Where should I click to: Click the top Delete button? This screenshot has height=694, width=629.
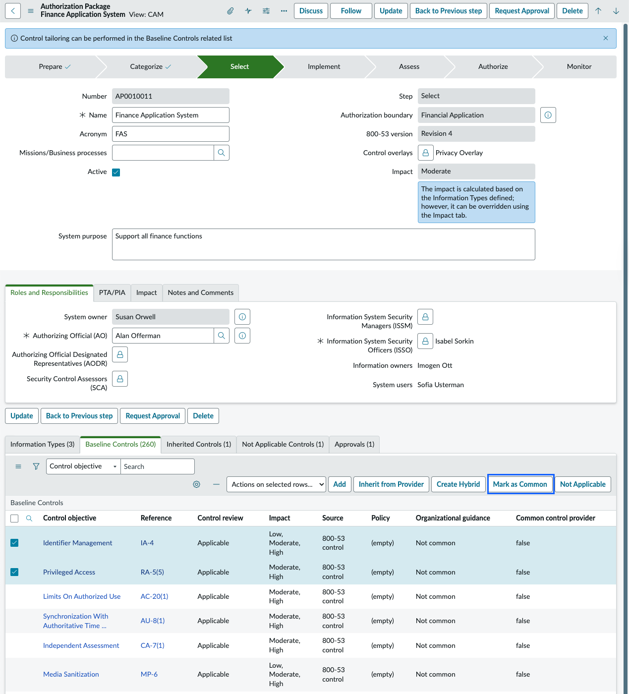pyautogui.click(x=572, y=11)
